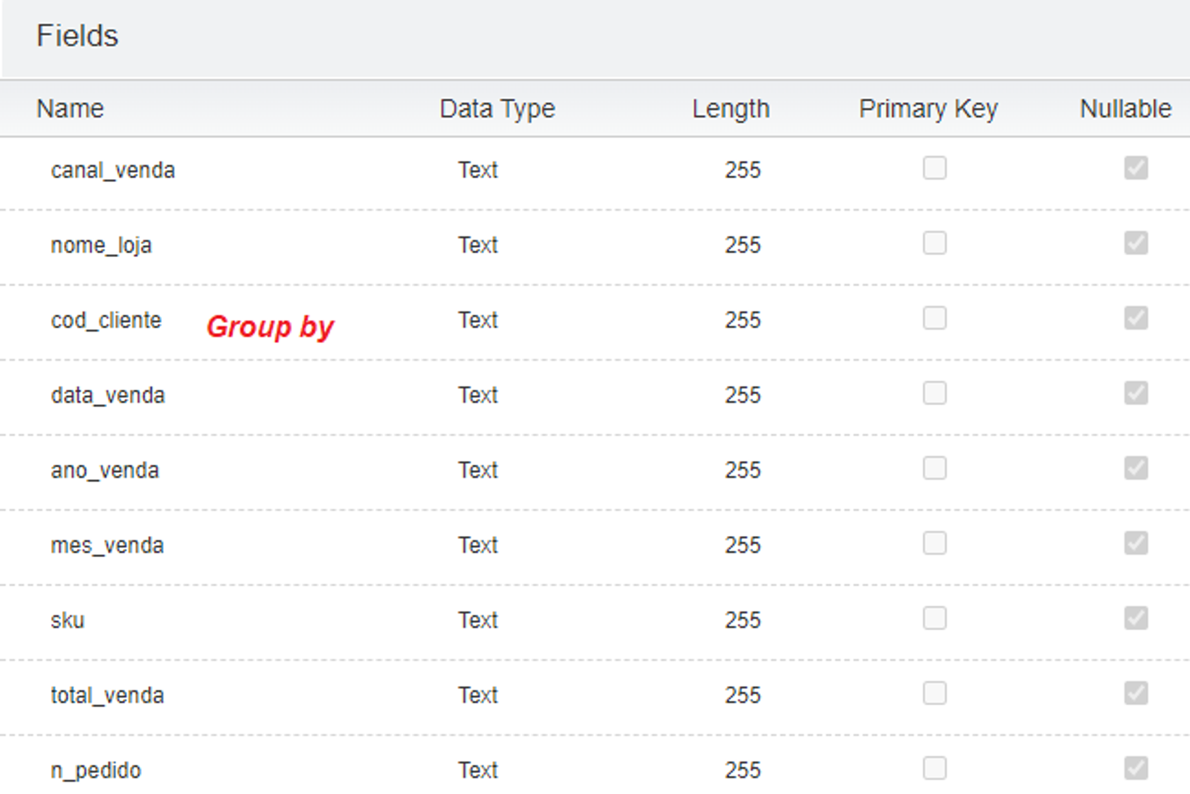Mark total_venda as Primary Key

point(934,693)
